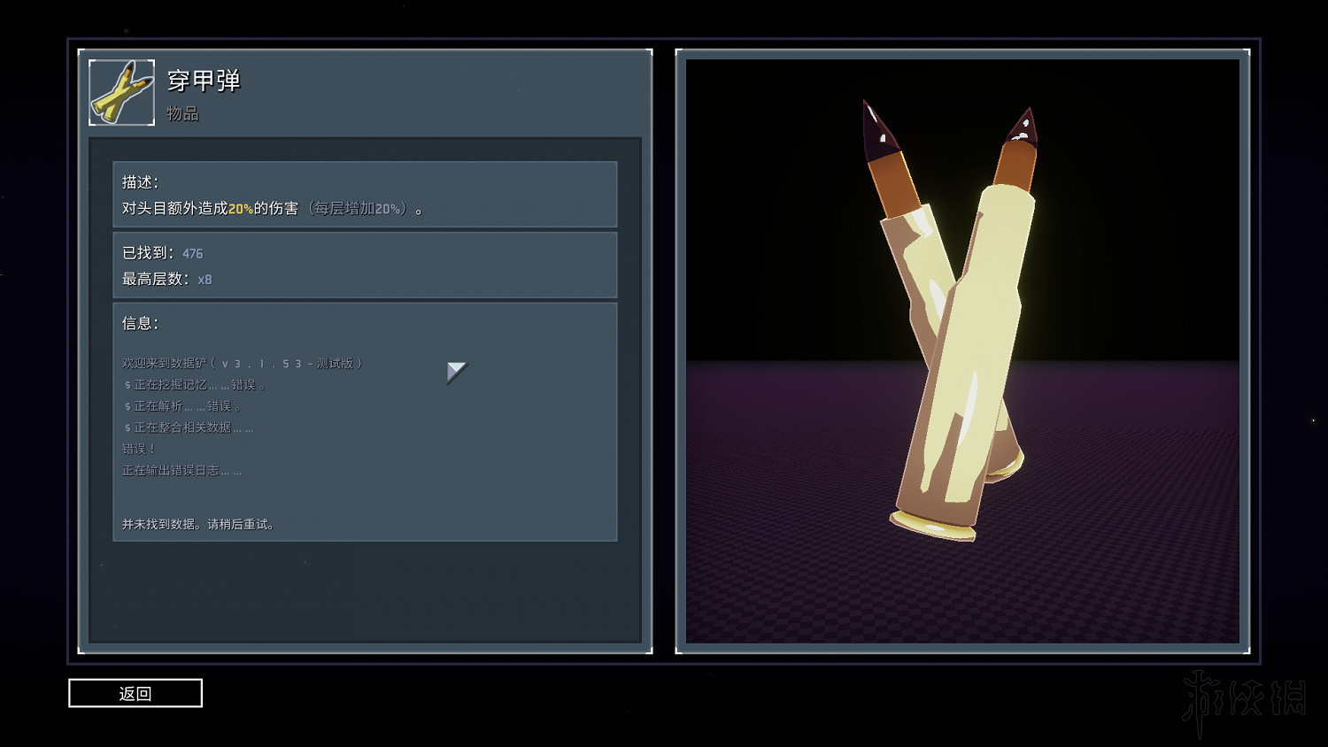The width and height of the screenshot is (1328, 747).
Task: Click the 描述 heading
Action: 140,182
